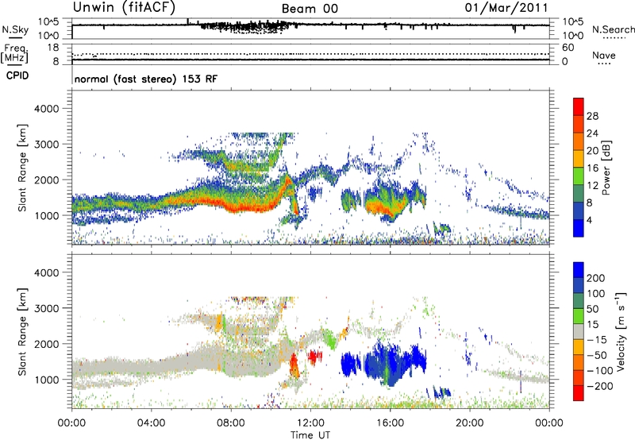Click the '20' value on Power colorbar
Viewport: 635px width, 440px height.
coord(592,151)
